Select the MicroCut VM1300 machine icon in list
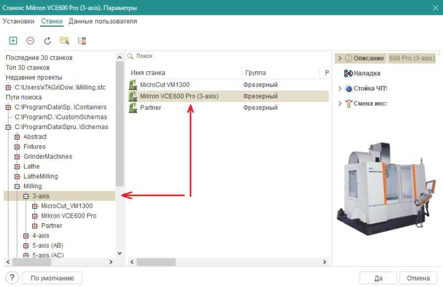 [x=133, y=85]
